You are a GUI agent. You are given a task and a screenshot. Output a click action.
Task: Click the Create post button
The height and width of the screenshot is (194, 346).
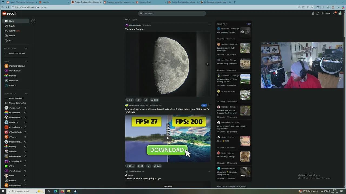pyautogui.click(x=326, y=13)
